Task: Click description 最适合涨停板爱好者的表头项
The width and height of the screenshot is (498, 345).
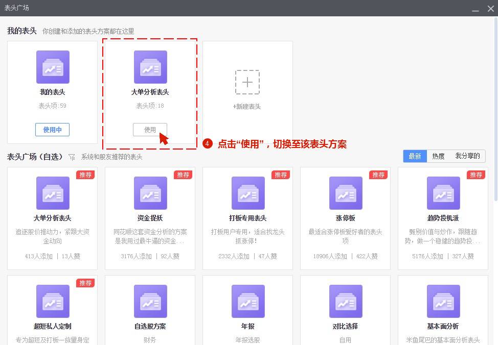Action: [345, 237]
